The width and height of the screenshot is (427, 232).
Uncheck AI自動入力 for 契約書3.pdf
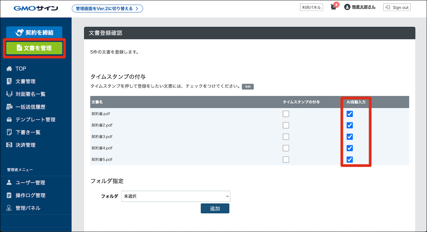350,137
